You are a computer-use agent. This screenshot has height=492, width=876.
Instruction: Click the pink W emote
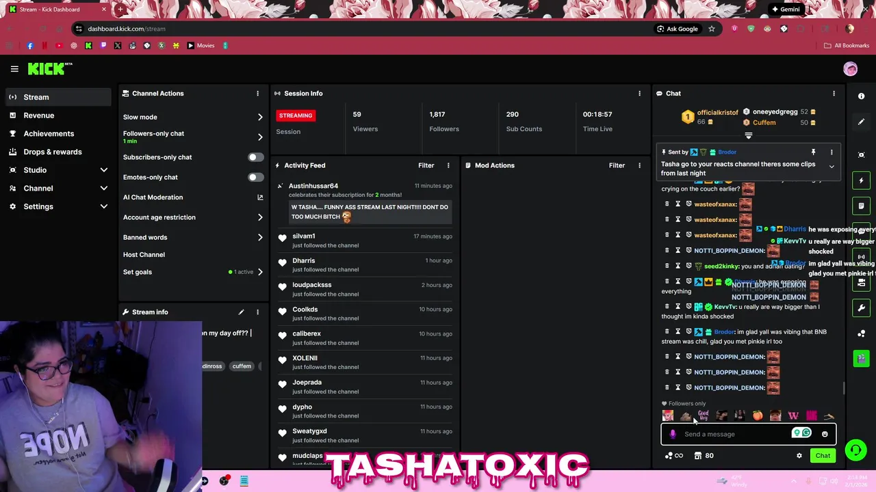[x=793, y=415]
